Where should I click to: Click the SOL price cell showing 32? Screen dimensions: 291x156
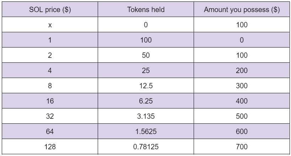(50, 116)
